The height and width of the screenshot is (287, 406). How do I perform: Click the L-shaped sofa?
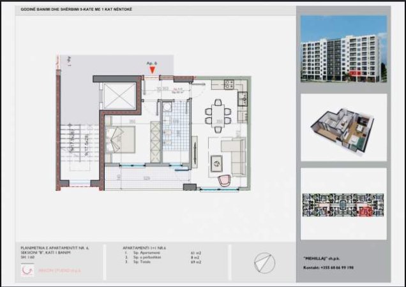(234, 156)
